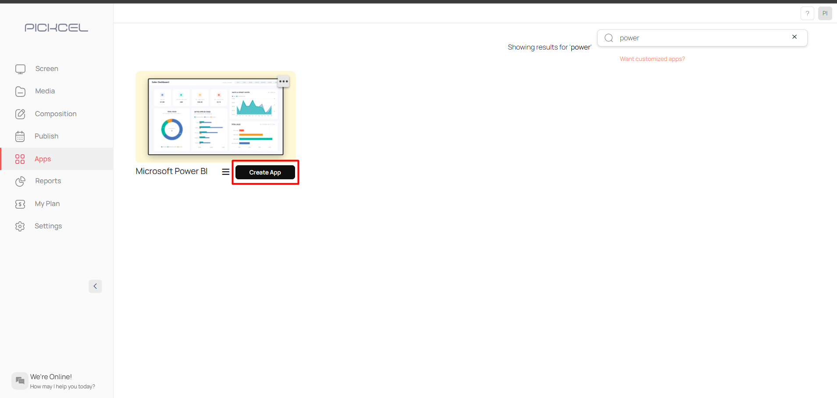Select the Apps grid icon
Viewport: 837px width, 398px height.
(x=20, y=159)
